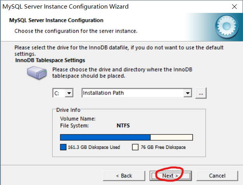Close the wizard with the X button

[x=234, y=7]
